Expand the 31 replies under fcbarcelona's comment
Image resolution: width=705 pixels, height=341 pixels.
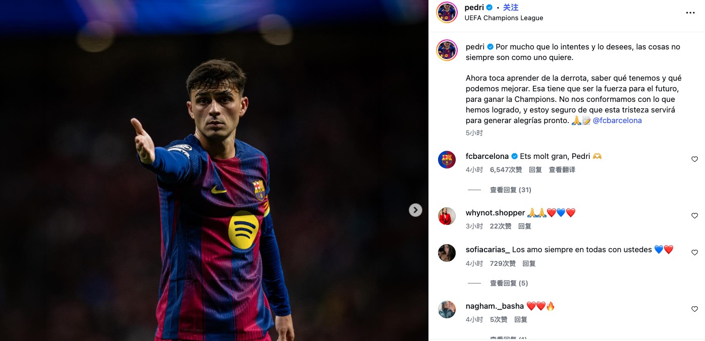coord(510,190)
